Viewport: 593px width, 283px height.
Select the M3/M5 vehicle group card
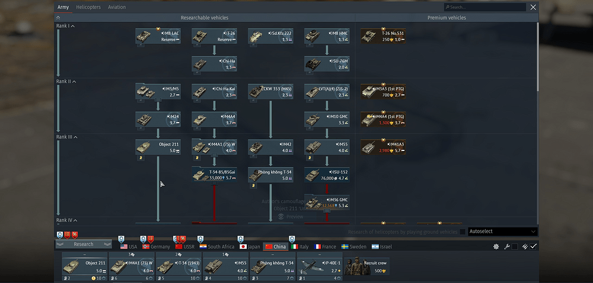158,92
